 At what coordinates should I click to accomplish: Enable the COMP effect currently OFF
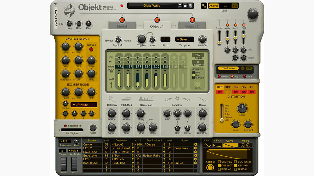227,92
